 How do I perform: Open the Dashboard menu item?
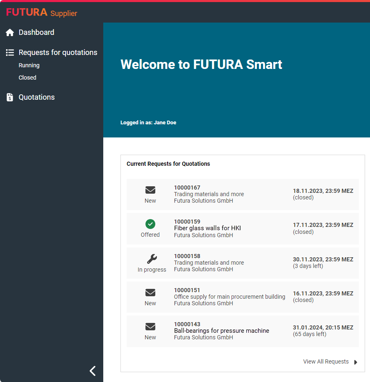(x=36, y=32)
